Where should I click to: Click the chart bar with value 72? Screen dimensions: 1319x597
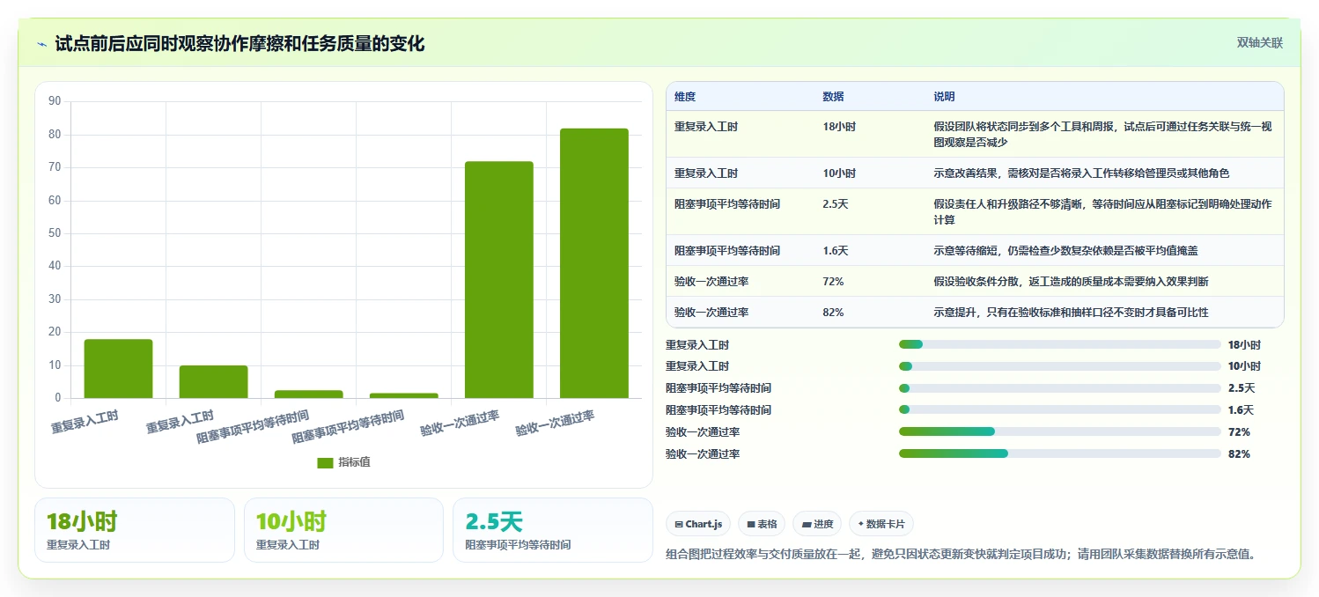(x=499, y=280)
